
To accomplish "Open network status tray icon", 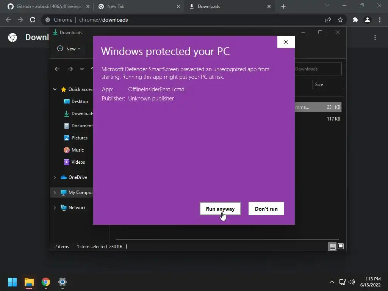I will point(343,282).
